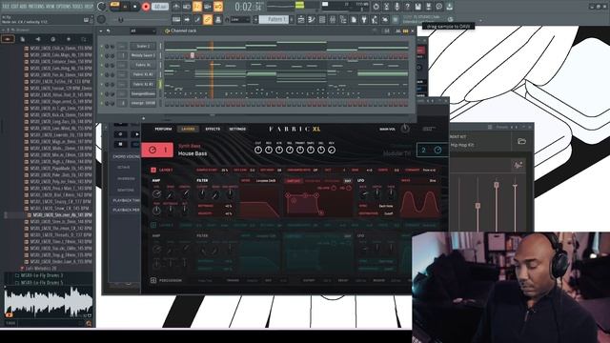
Task: Open the snap 'Line' dropdown
Action: pyautogui.click(x=239, y=19)
